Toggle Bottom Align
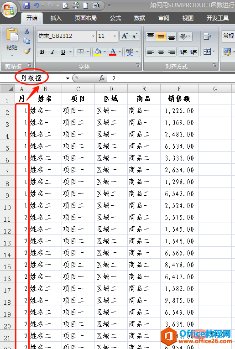Screen dimensions: 235x349 coord(172,36)
